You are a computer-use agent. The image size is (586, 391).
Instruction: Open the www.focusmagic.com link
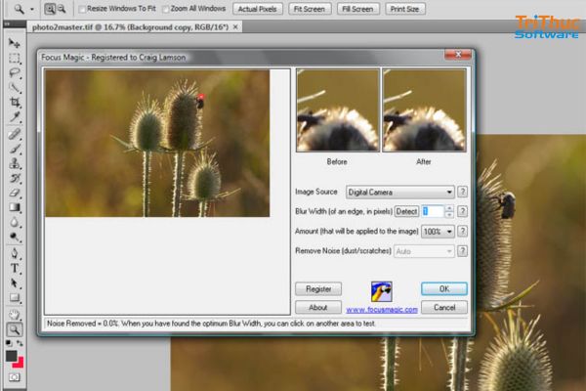[x=381, y=309]
